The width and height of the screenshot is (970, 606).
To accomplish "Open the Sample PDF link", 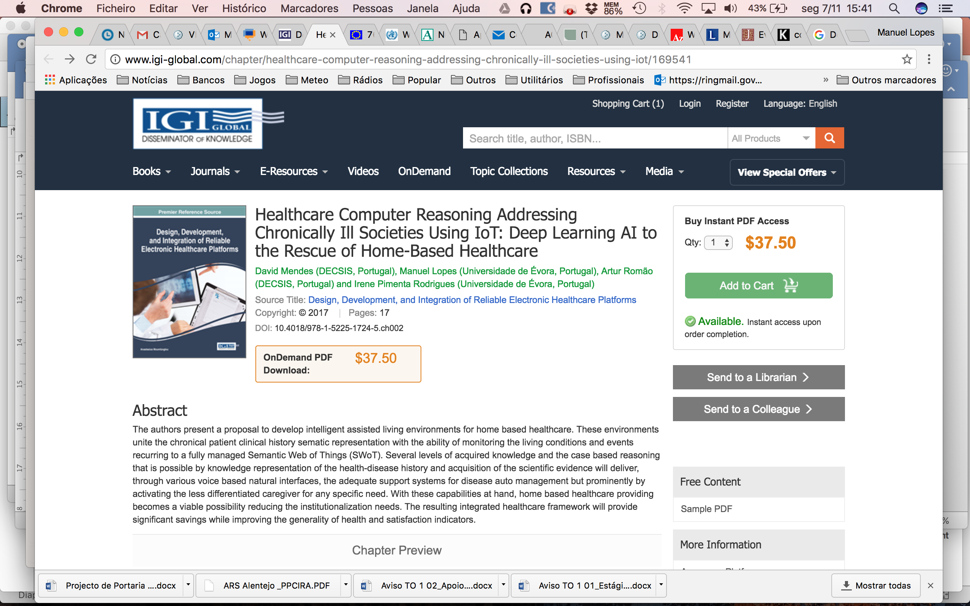I will coord(706,509).
